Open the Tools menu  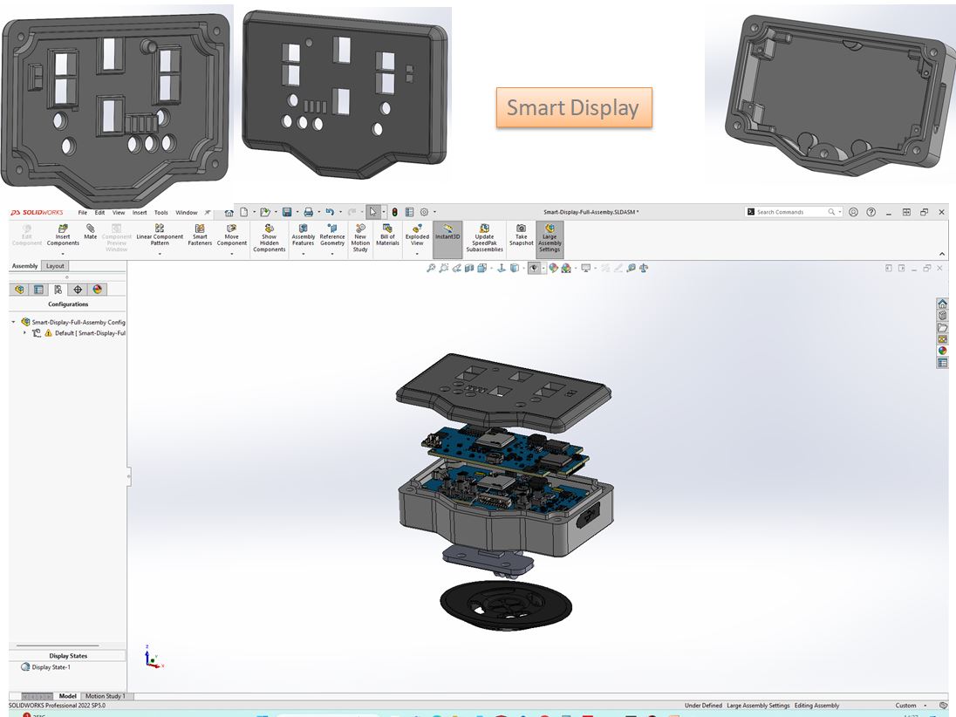pos(161,213)
